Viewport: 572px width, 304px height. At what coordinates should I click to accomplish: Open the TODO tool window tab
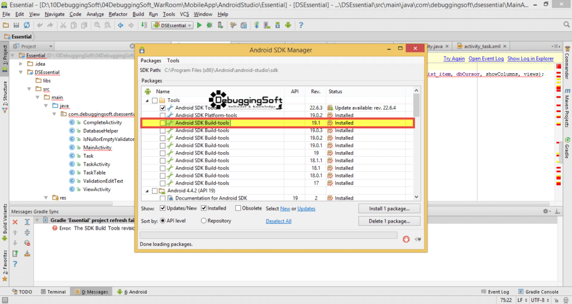click(22, 292)
